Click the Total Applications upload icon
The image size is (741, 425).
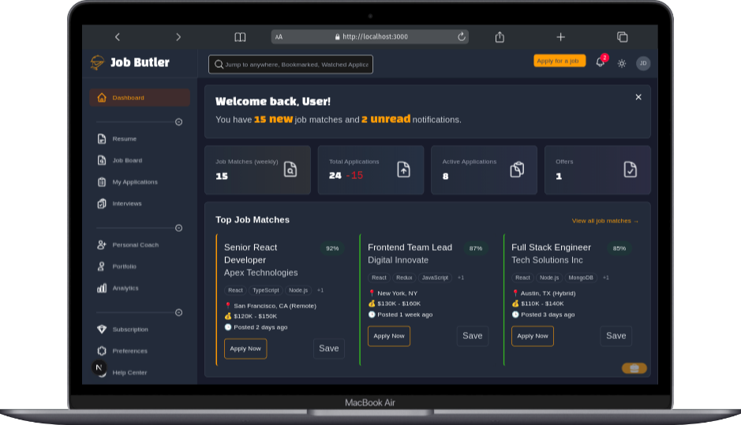(403, 169)
